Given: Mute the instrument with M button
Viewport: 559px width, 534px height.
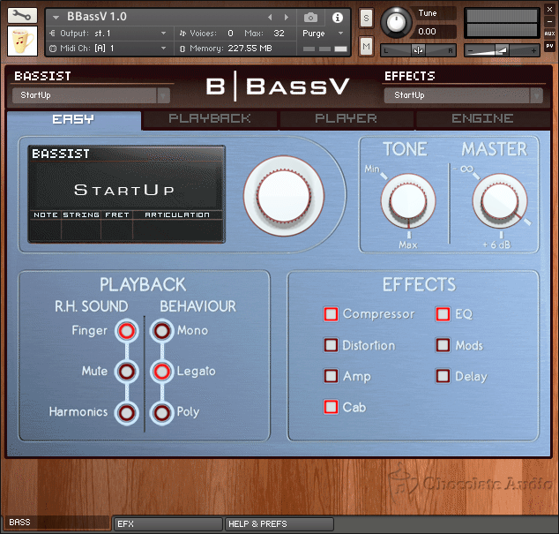Looking at the screenshot, I should click(366, 47).
